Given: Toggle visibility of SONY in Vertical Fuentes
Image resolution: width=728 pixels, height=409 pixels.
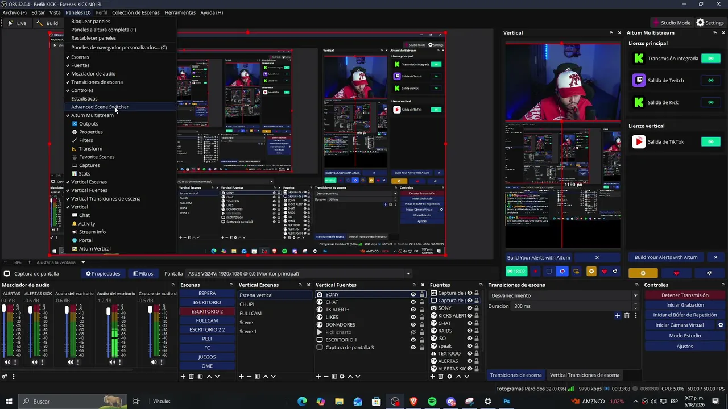Looking at the screenshot, I should (413, 295).
